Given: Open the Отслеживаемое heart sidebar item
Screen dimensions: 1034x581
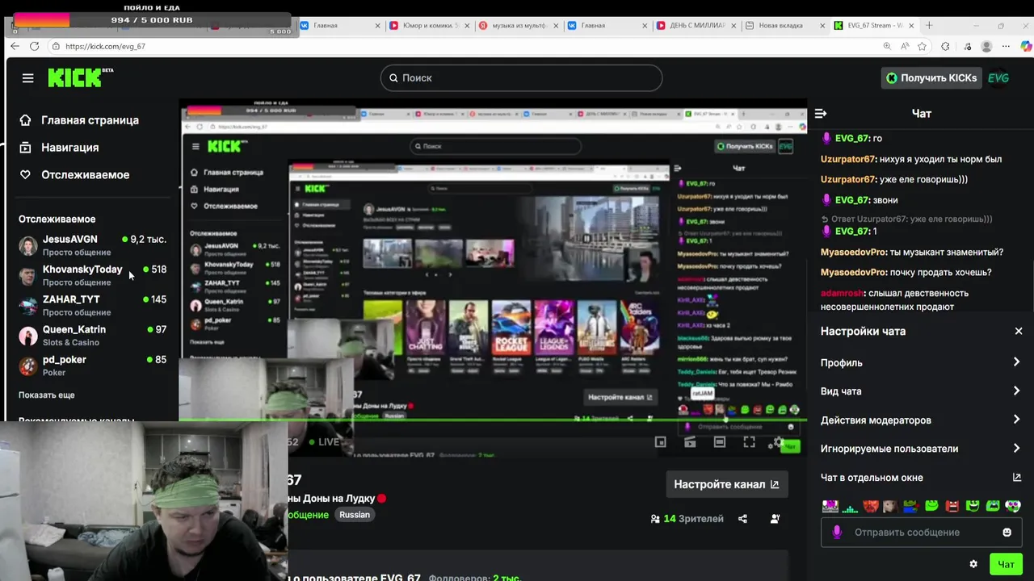Looking at the screenshot, I should (x=74, y=175).
